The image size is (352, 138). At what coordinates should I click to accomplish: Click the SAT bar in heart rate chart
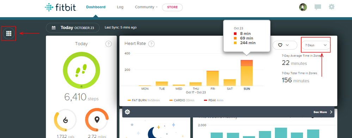pyautogui.click(x=230, y=83)
